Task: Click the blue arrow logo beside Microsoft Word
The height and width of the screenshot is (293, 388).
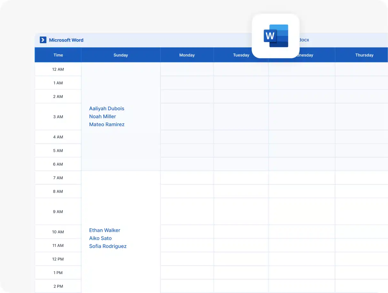Action: tap(43, 40)
